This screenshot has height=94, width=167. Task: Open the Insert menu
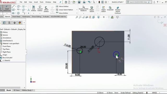click(36, 2)
